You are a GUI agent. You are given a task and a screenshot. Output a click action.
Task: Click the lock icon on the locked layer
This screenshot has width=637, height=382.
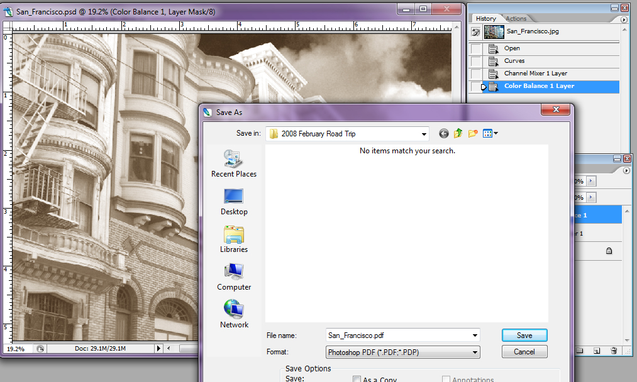point(609,251)
